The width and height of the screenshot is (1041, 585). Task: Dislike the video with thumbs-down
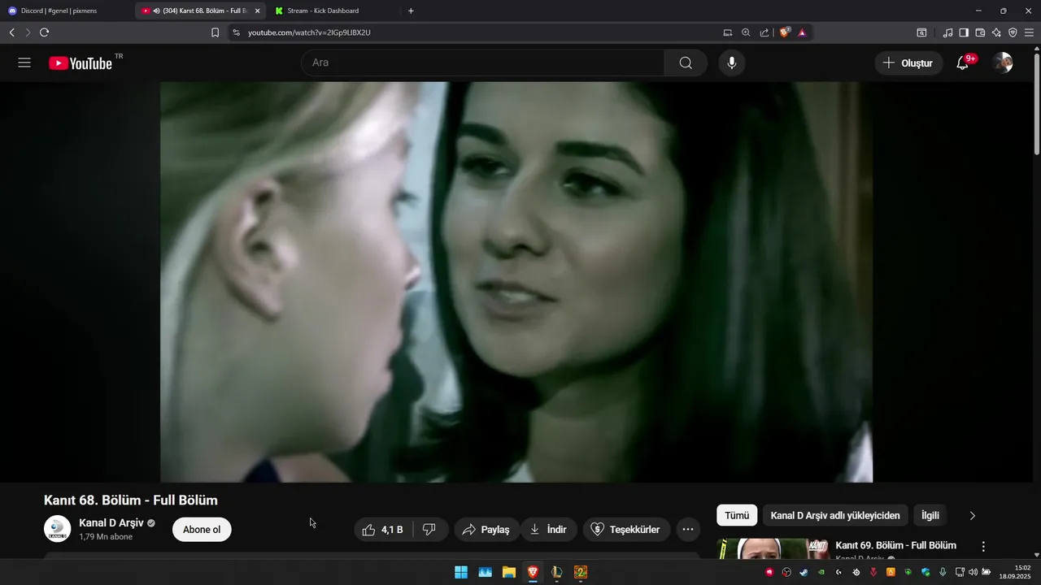pyautogui.click(x=429, y=530)
